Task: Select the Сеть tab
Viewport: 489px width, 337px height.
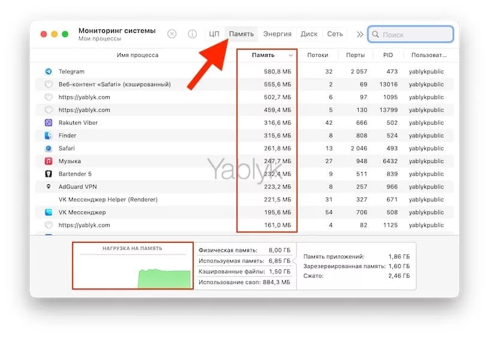Action: (x=335, y=34)
